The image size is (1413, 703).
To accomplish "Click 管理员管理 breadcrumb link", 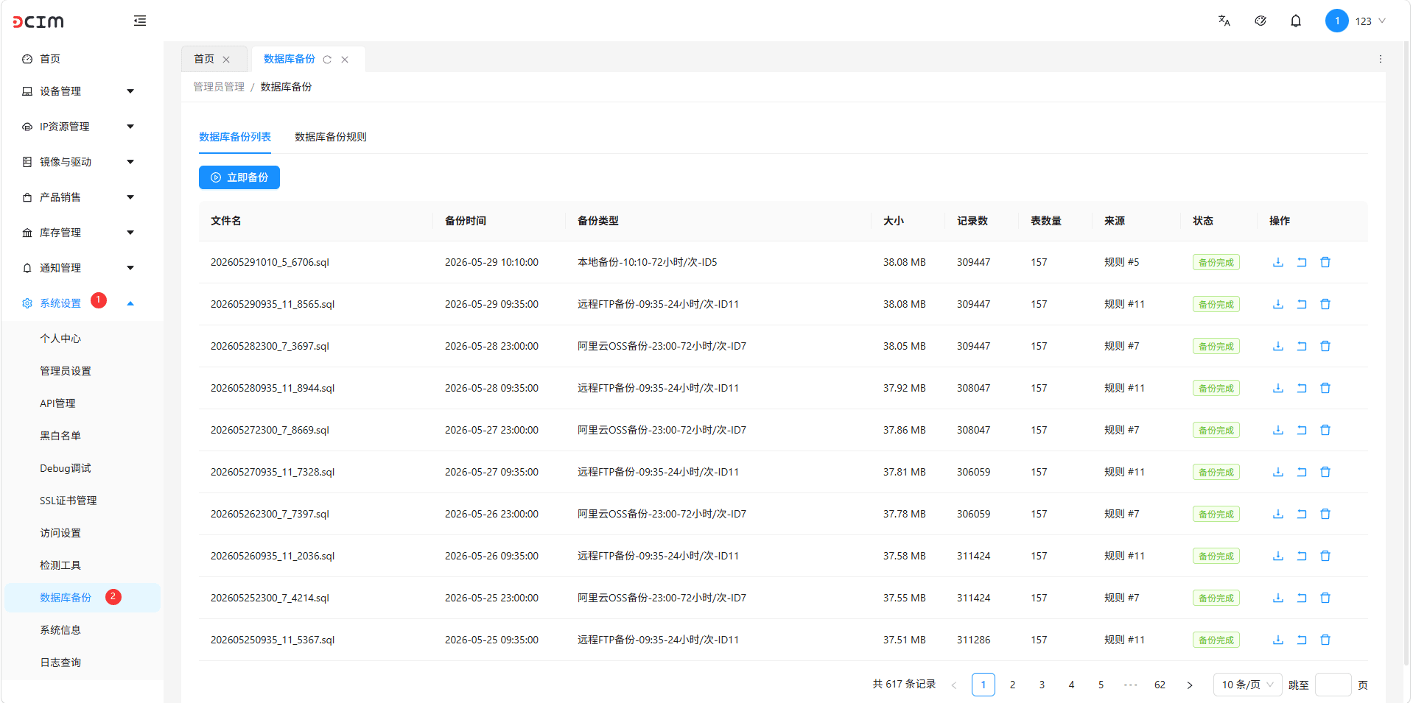I will (x=219, y=87).
